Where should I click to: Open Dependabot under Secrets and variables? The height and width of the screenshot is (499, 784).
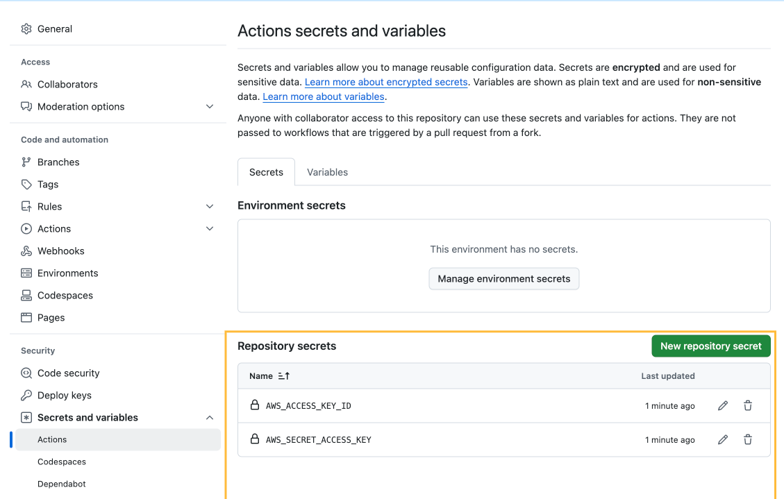(x=60, y=483)
